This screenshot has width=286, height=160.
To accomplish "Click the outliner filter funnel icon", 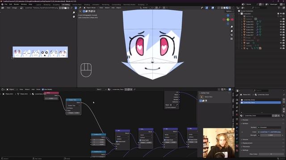I will (x=279, y=8).
